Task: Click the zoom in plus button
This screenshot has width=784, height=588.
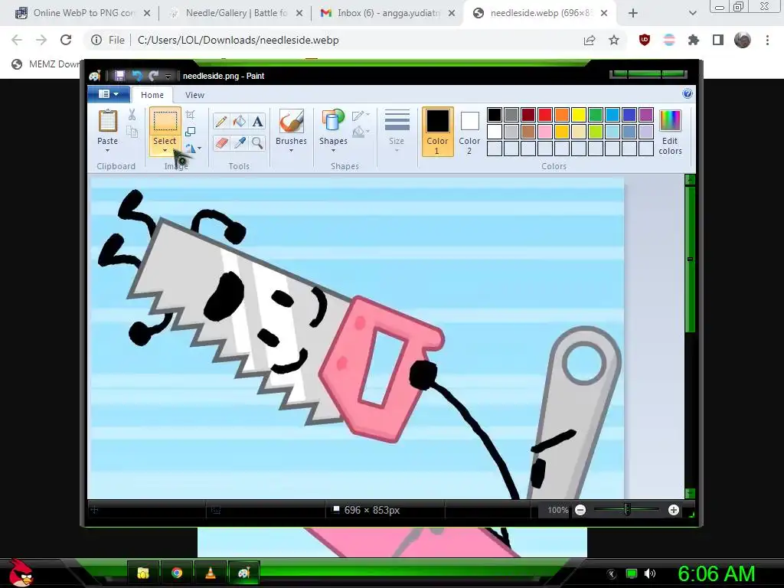Action: click(674, 510)
